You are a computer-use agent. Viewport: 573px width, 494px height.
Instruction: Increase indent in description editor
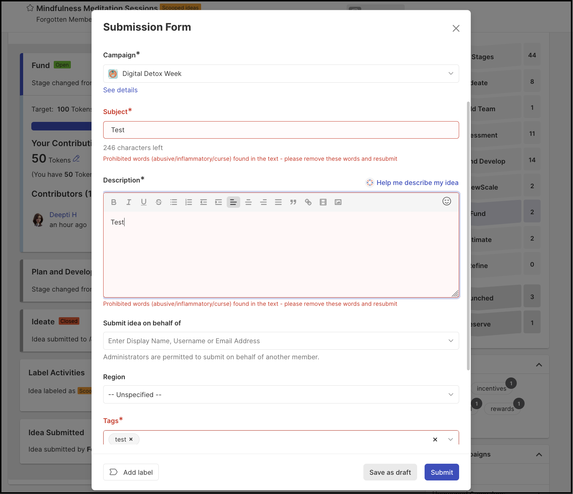tap(219, 202)
